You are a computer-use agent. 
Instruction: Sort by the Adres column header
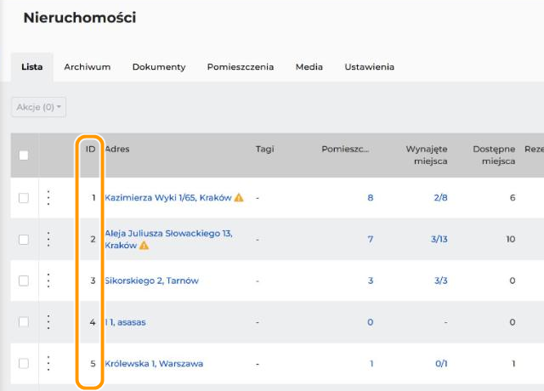point(117,150)
